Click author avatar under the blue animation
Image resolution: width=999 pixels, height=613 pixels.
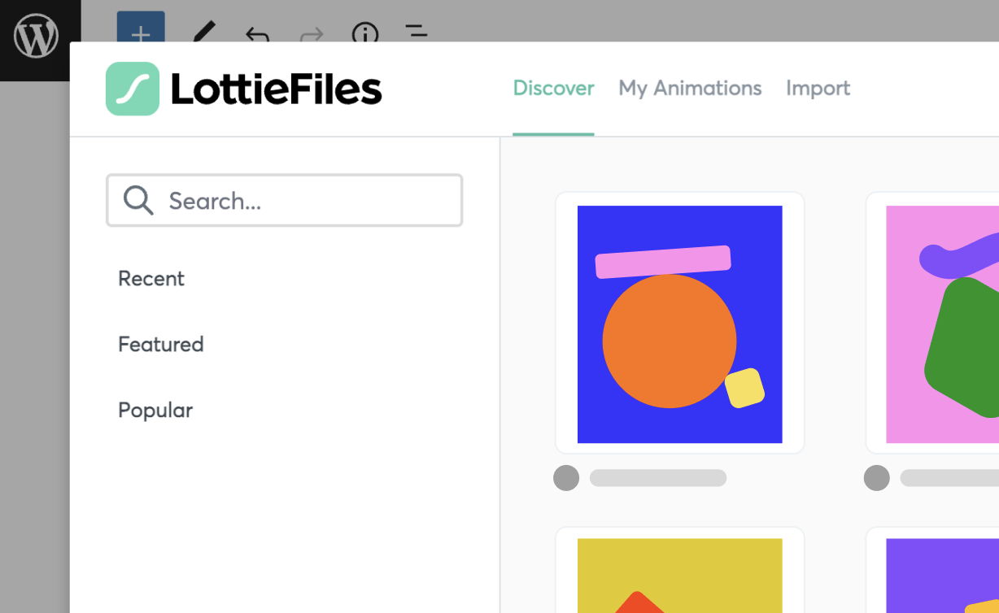click(566, 478)
